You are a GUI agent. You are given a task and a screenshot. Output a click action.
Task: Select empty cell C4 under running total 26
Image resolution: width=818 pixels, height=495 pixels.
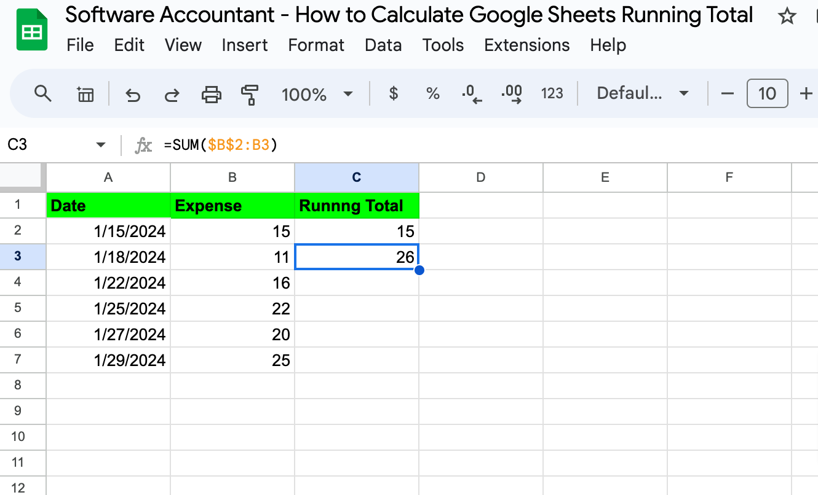pyautogui.click(x=357, y=283)
